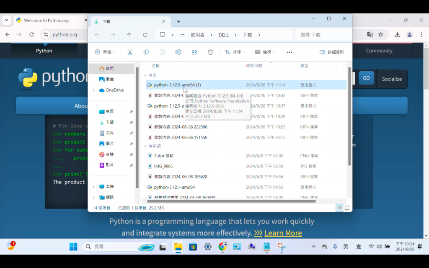This screenshot has height=268, width=429.
Task: Open Chrome downloads icon
Action: coord(397,34)
